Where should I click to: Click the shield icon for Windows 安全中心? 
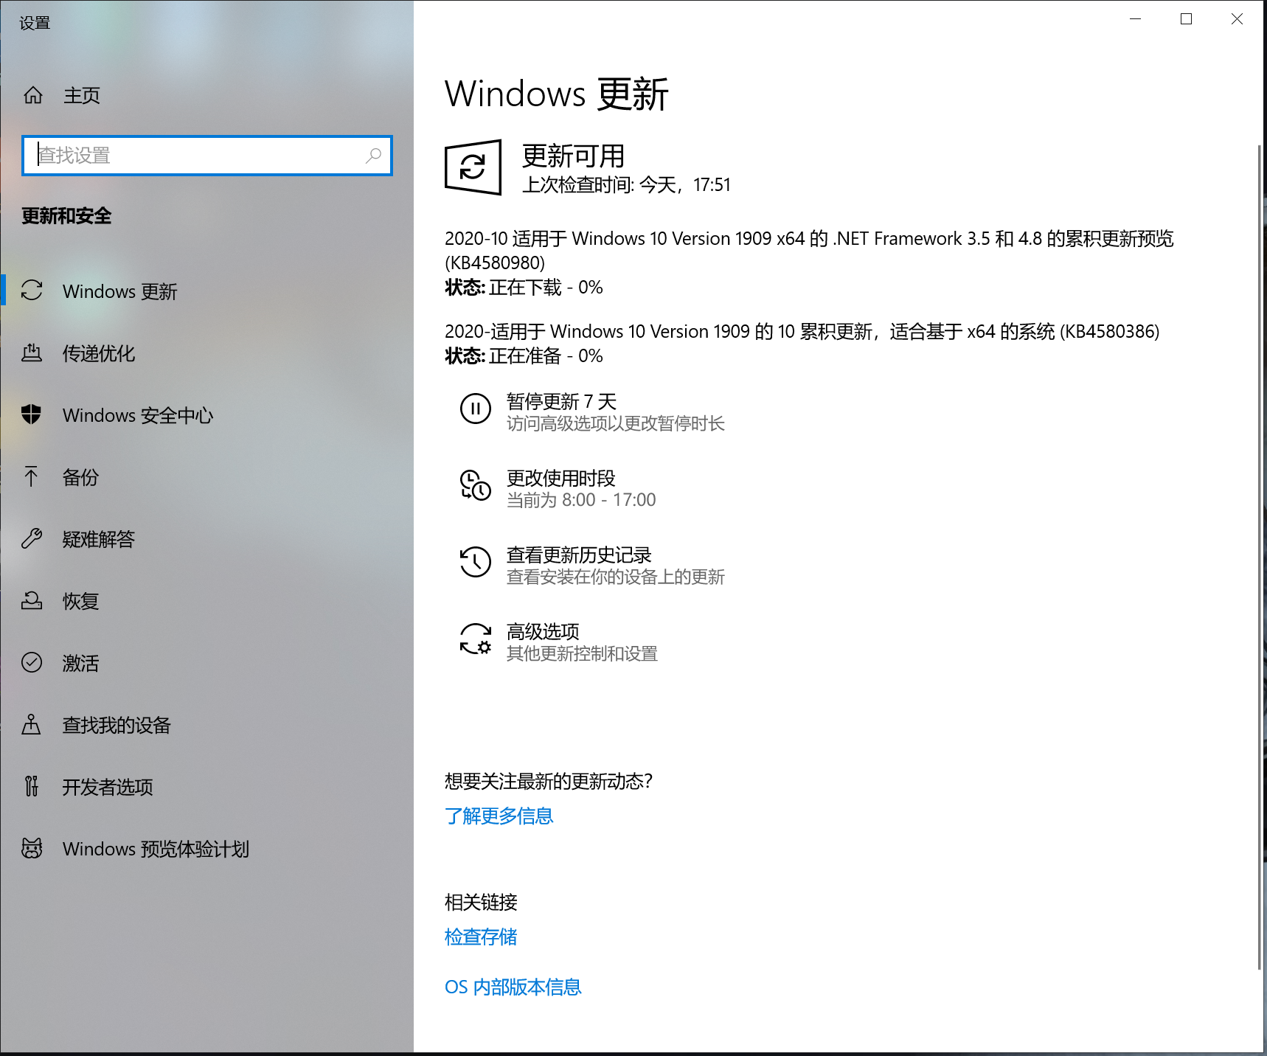[x=32, y=414]
